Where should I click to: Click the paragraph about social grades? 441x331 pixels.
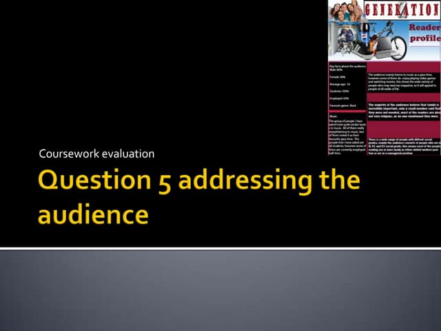tap(403, 145)
